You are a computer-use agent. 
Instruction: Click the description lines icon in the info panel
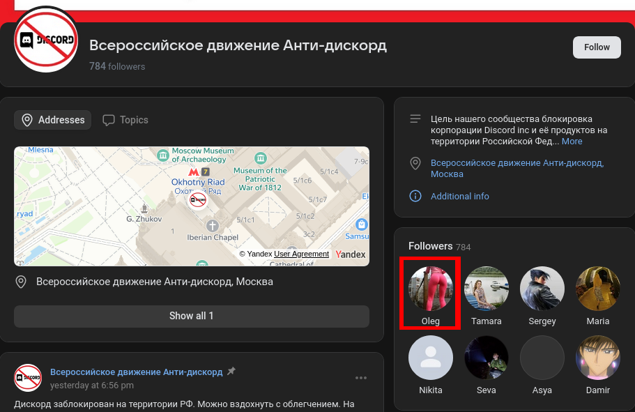415,119
